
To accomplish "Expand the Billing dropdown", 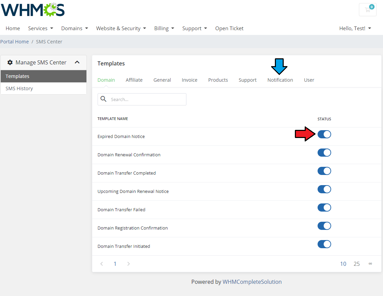I will click(164, 28).
